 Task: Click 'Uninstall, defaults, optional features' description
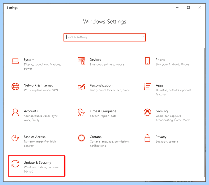point(173,92)
